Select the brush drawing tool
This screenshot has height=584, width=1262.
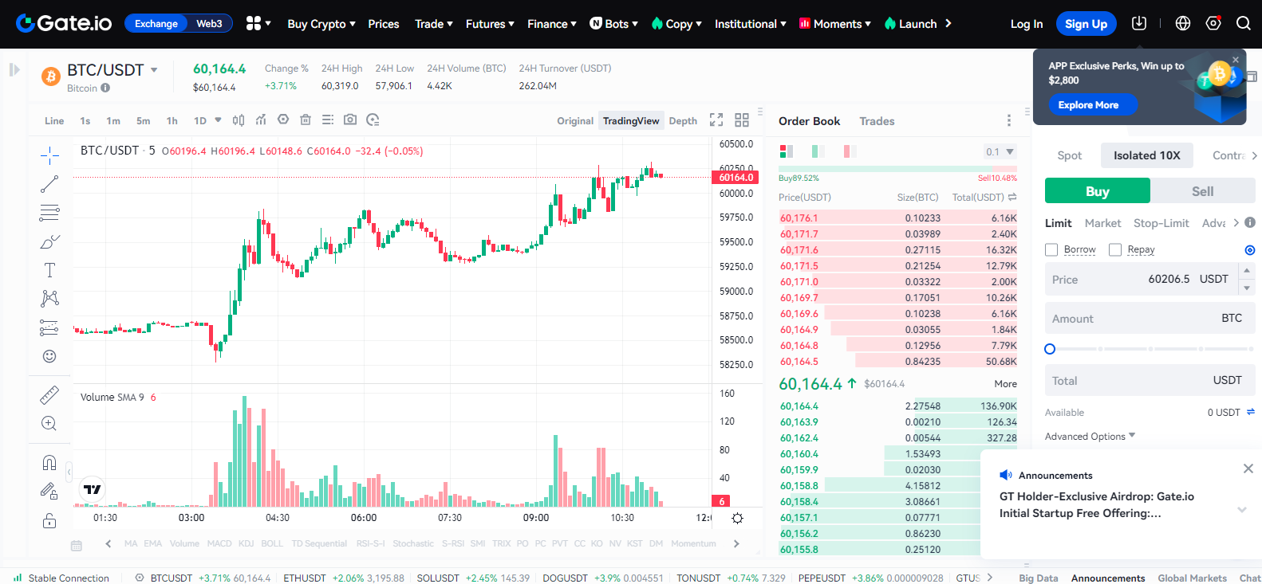click(49, 241)
